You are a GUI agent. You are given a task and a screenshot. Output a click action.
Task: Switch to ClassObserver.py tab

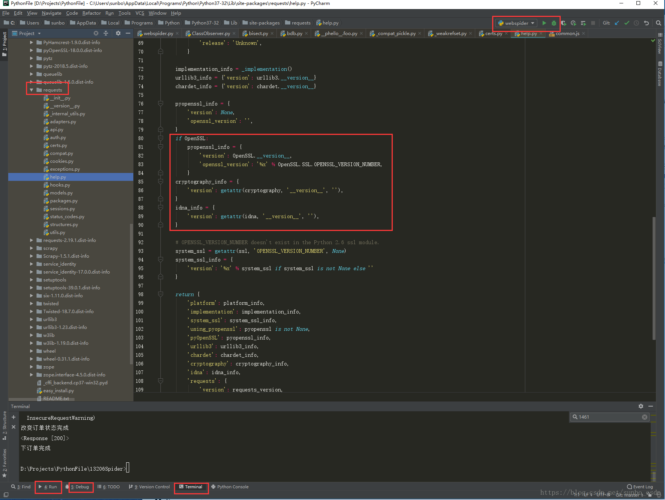(x=211, y=34)
